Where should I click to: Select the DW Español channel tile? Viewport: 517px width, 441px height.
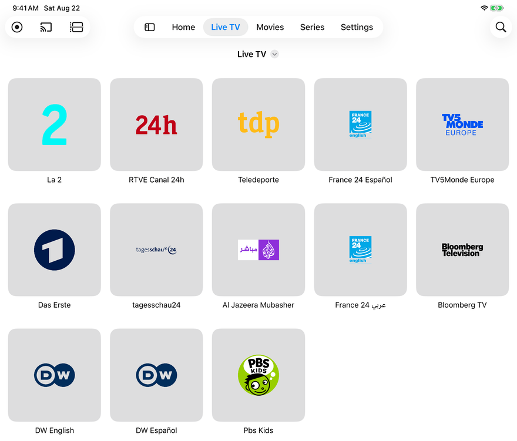click(x=156, y=375)
